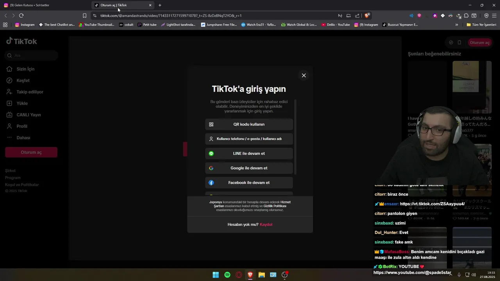The width and height of the screenshot is (500, 281).
Task: Open Petit tube bookmark
Action: [147, 25]
